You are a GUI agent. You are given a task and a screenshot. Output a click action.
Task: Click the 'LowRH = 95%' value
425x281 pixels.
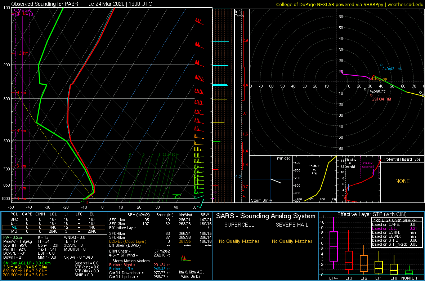14,245
